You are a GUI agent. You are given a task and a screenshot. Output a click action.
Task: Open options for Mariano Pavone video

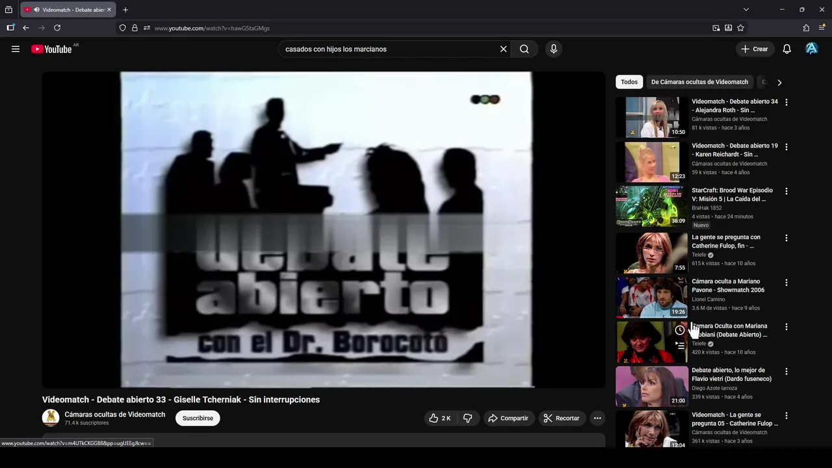(x=786, y=282)
